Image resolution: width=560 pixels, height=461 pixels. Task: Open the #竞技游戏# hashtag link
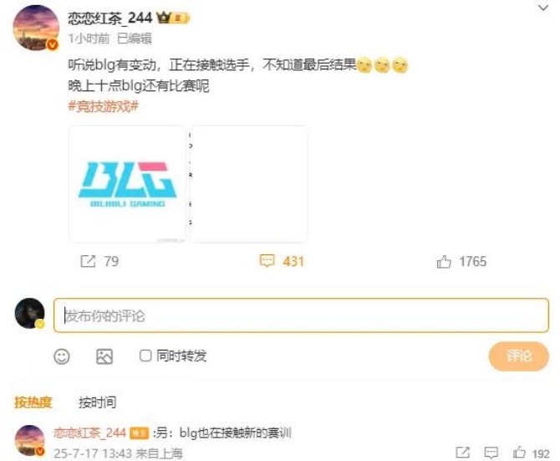click(x=103, y=106)
